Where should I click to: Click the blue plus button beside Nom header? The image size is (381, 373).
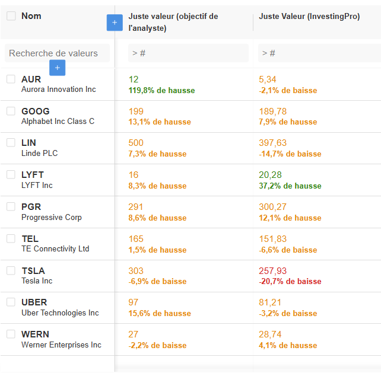(x=115, y=23)
